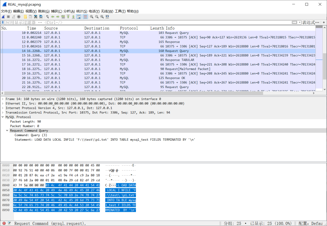Image resolution: width=327 pixels, height=226 pixels.
Task: Start capturing packets with the shark fin icon
Action: pyautogui.click(x=3, y=17)
